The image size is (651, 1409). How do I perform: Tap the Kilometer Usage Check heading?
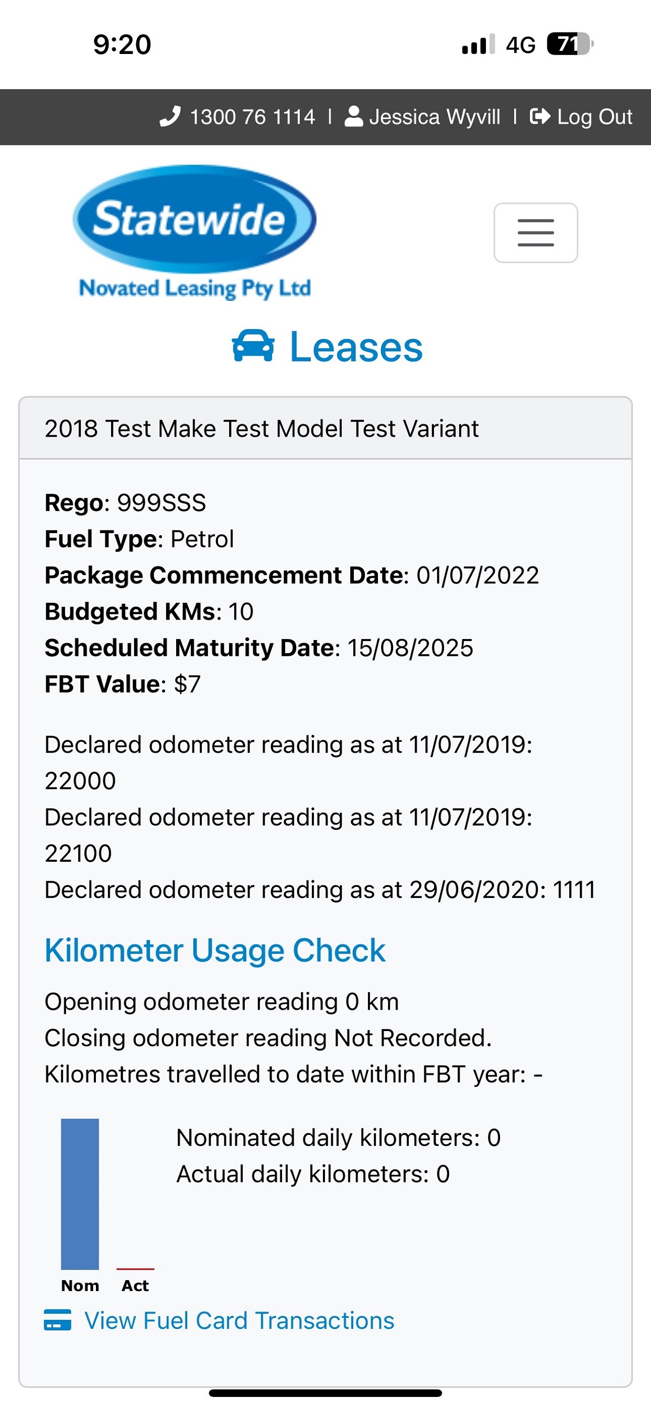pyautogui.click(x=215, y=950)
